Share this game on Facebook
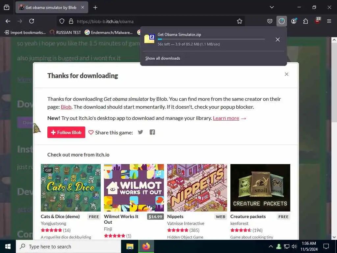The image size is (337, 253). [x=152, y=132]
